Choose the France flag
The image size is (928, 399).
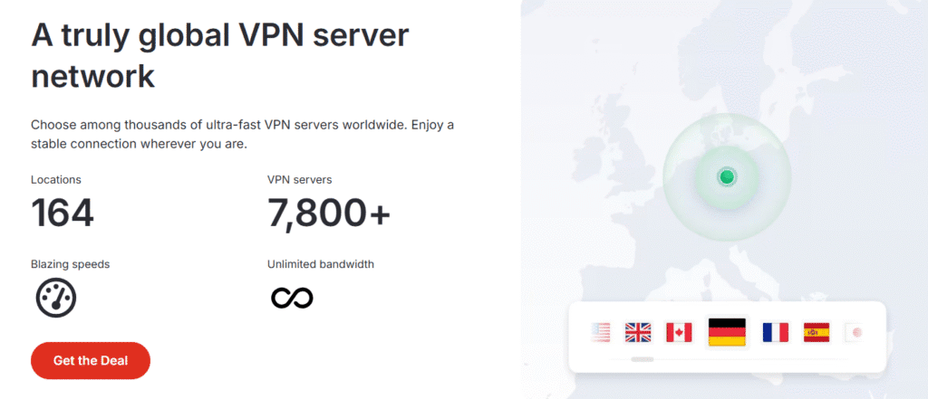(x=776, y=332)
